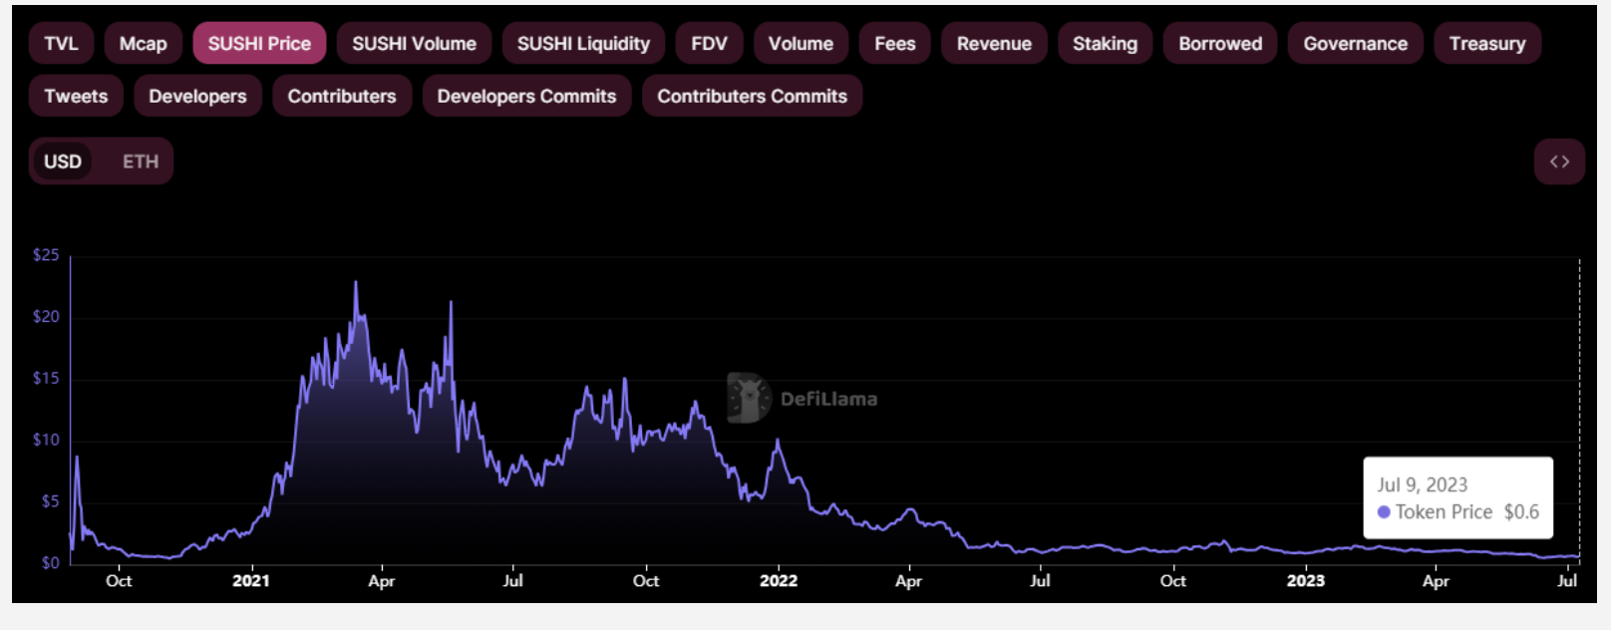Enable the Volume metric chip
Viewport: 1611px width, 630px height.
pos(801,44)
